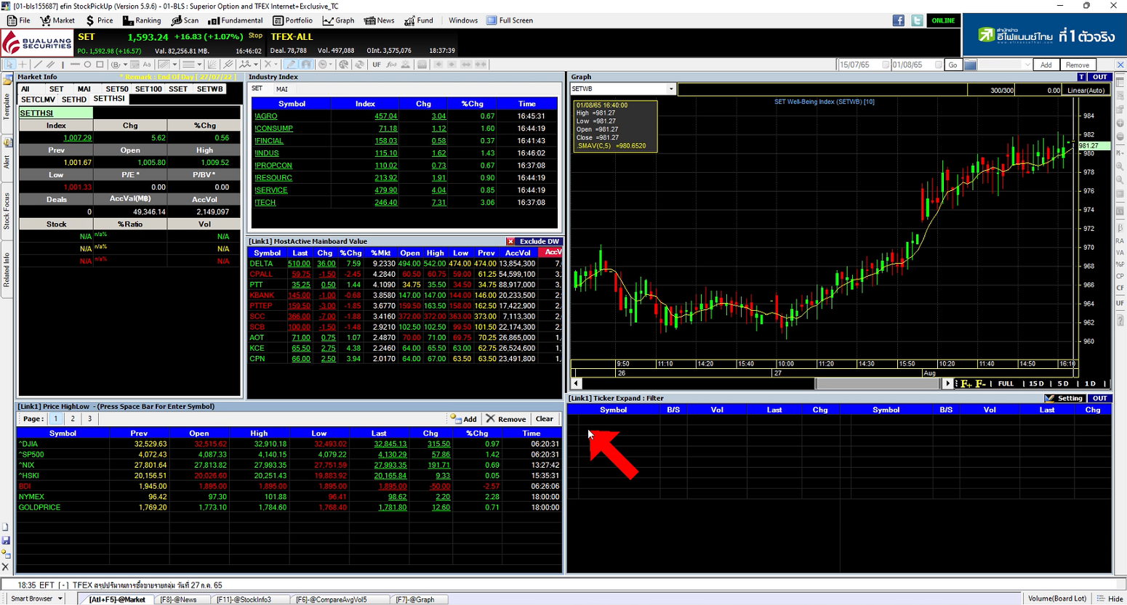Switch to the MAI industry index tab
Viewport: 1127px width, 605px height.
[x=281, y=89]
